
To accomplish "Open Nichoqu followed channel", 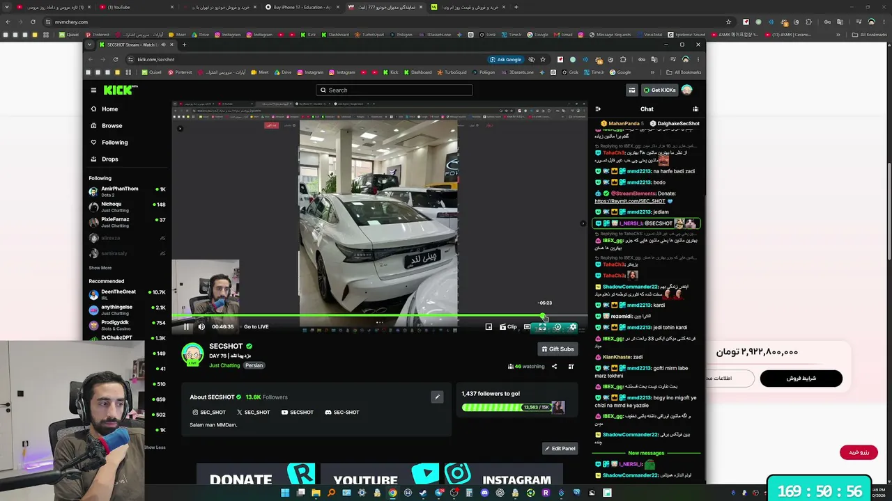I will point(127,207).
